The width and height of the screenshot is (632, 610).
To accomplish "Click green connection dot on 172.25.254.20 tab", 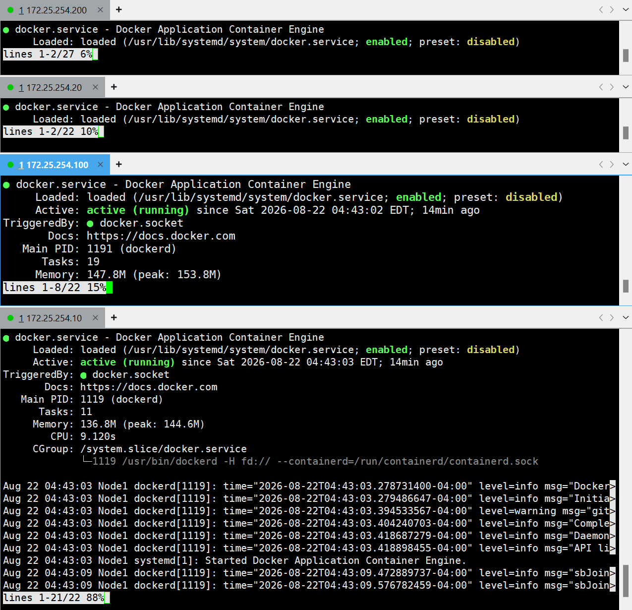I will [x=10, y=87].
